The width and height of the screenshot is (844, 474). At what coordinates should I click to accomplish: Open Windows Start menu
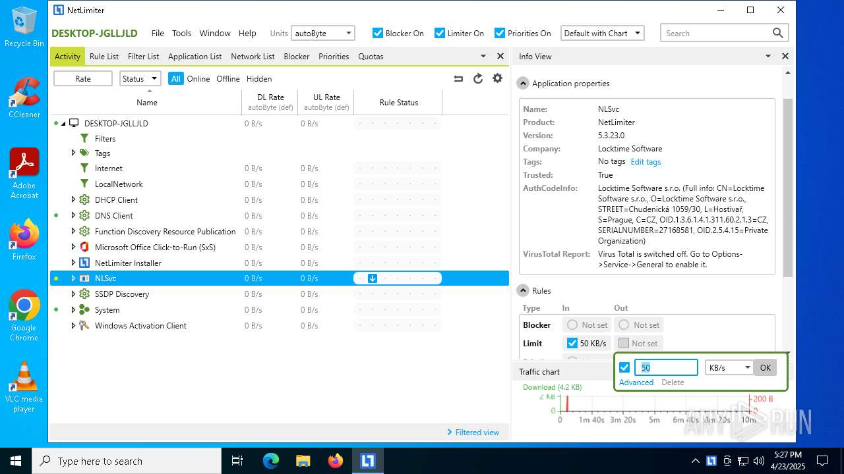point(16,461)
